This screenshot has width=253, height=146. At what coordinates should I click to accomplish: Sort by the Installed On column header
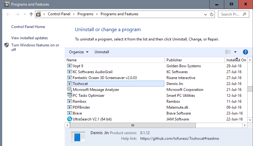pyautogui.click(x=236, y=60)
